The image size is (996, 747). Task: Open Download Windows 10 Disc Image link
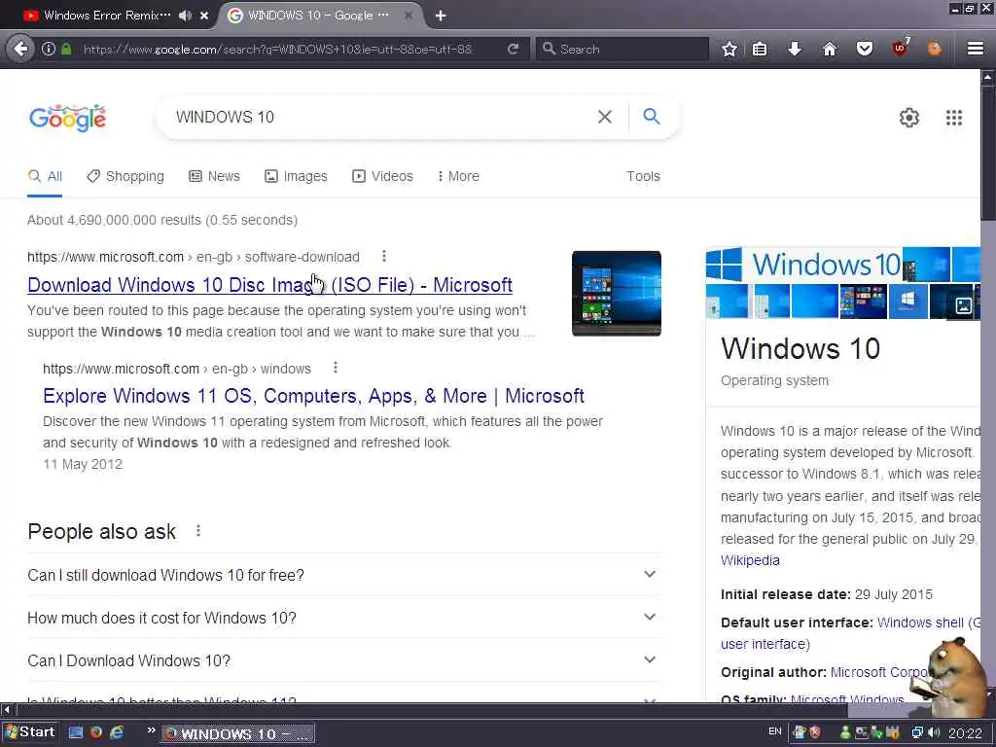[x=270, y=285]
